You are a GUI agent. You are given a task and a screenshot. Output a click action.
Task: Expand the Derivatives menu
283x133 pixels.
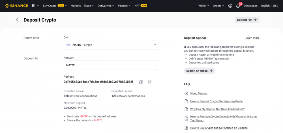pyautogui.click(x=106, y=6)
